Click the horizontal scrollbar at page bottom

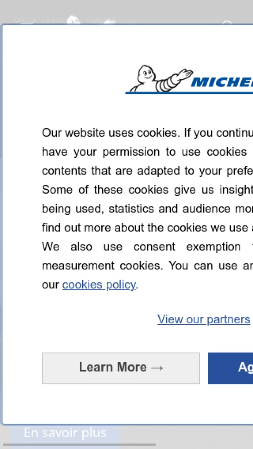point(79,445)
